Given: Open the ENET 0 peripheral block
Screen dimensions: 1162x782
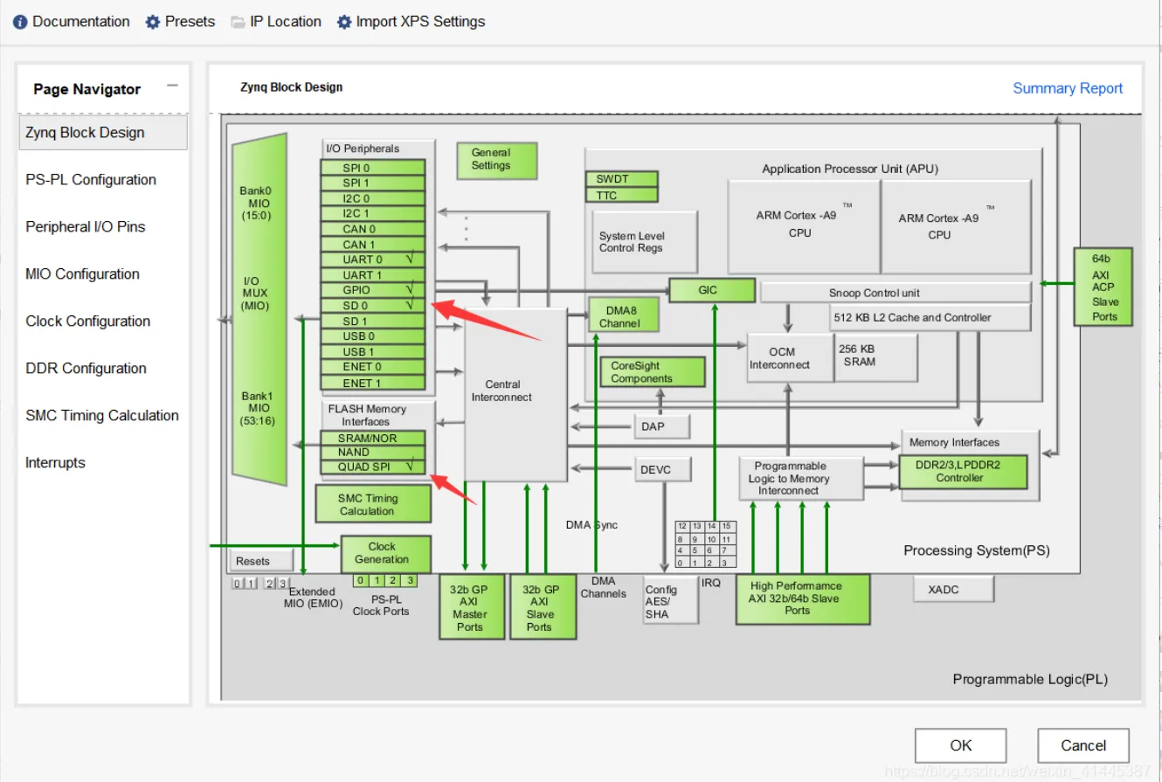Looking at the screenshot, I should [373, 367].
